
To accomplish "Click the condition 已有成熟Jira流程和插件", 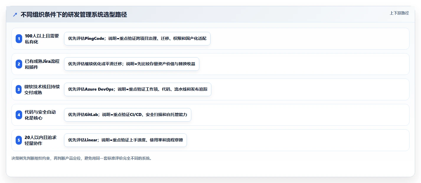I will pos(42,64).
